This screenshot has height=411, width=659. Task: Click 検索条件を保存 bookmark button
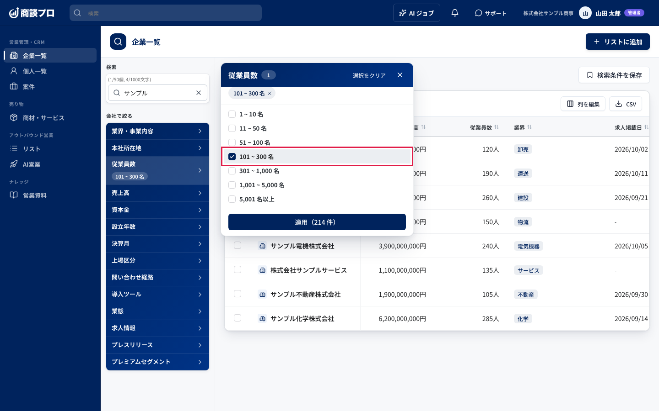(614, 75)
